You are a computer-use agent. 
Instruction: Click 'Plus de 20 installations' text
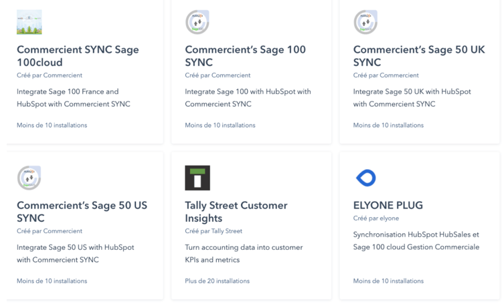click(217, 281)
